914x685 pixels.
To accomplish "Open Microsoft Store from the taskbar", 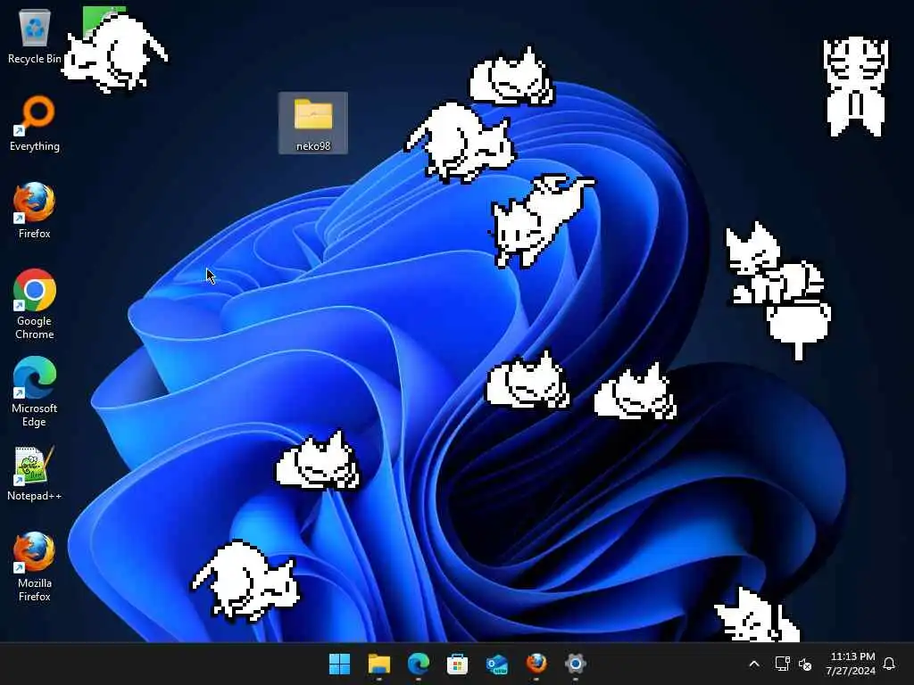I will pos(458,664).
